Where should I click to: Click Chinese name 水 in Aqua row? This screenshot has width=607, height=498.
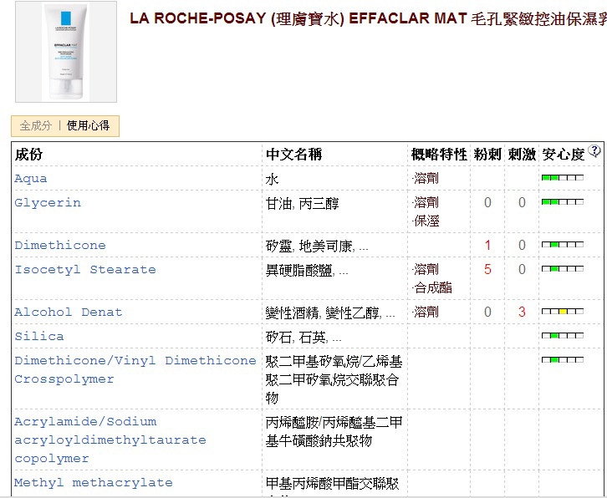[272, 179]
